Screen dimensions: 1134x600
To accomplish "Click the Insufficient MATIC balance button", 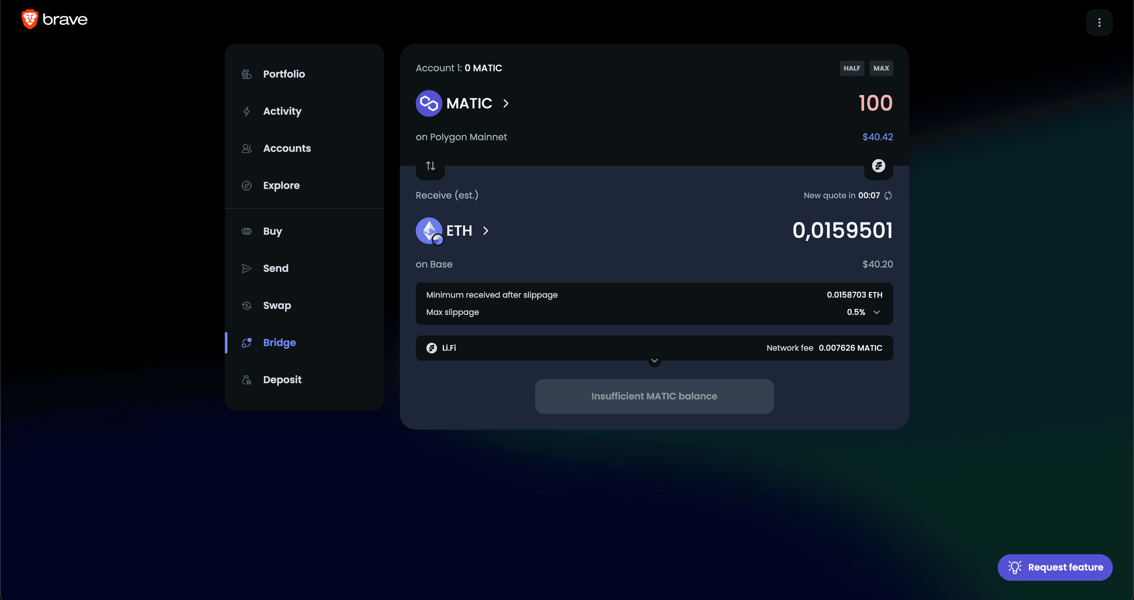I will (654, 396).
